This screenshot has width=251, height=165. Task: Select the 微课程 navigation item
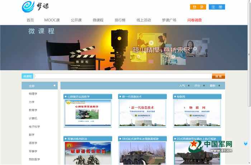pos(98,20)
